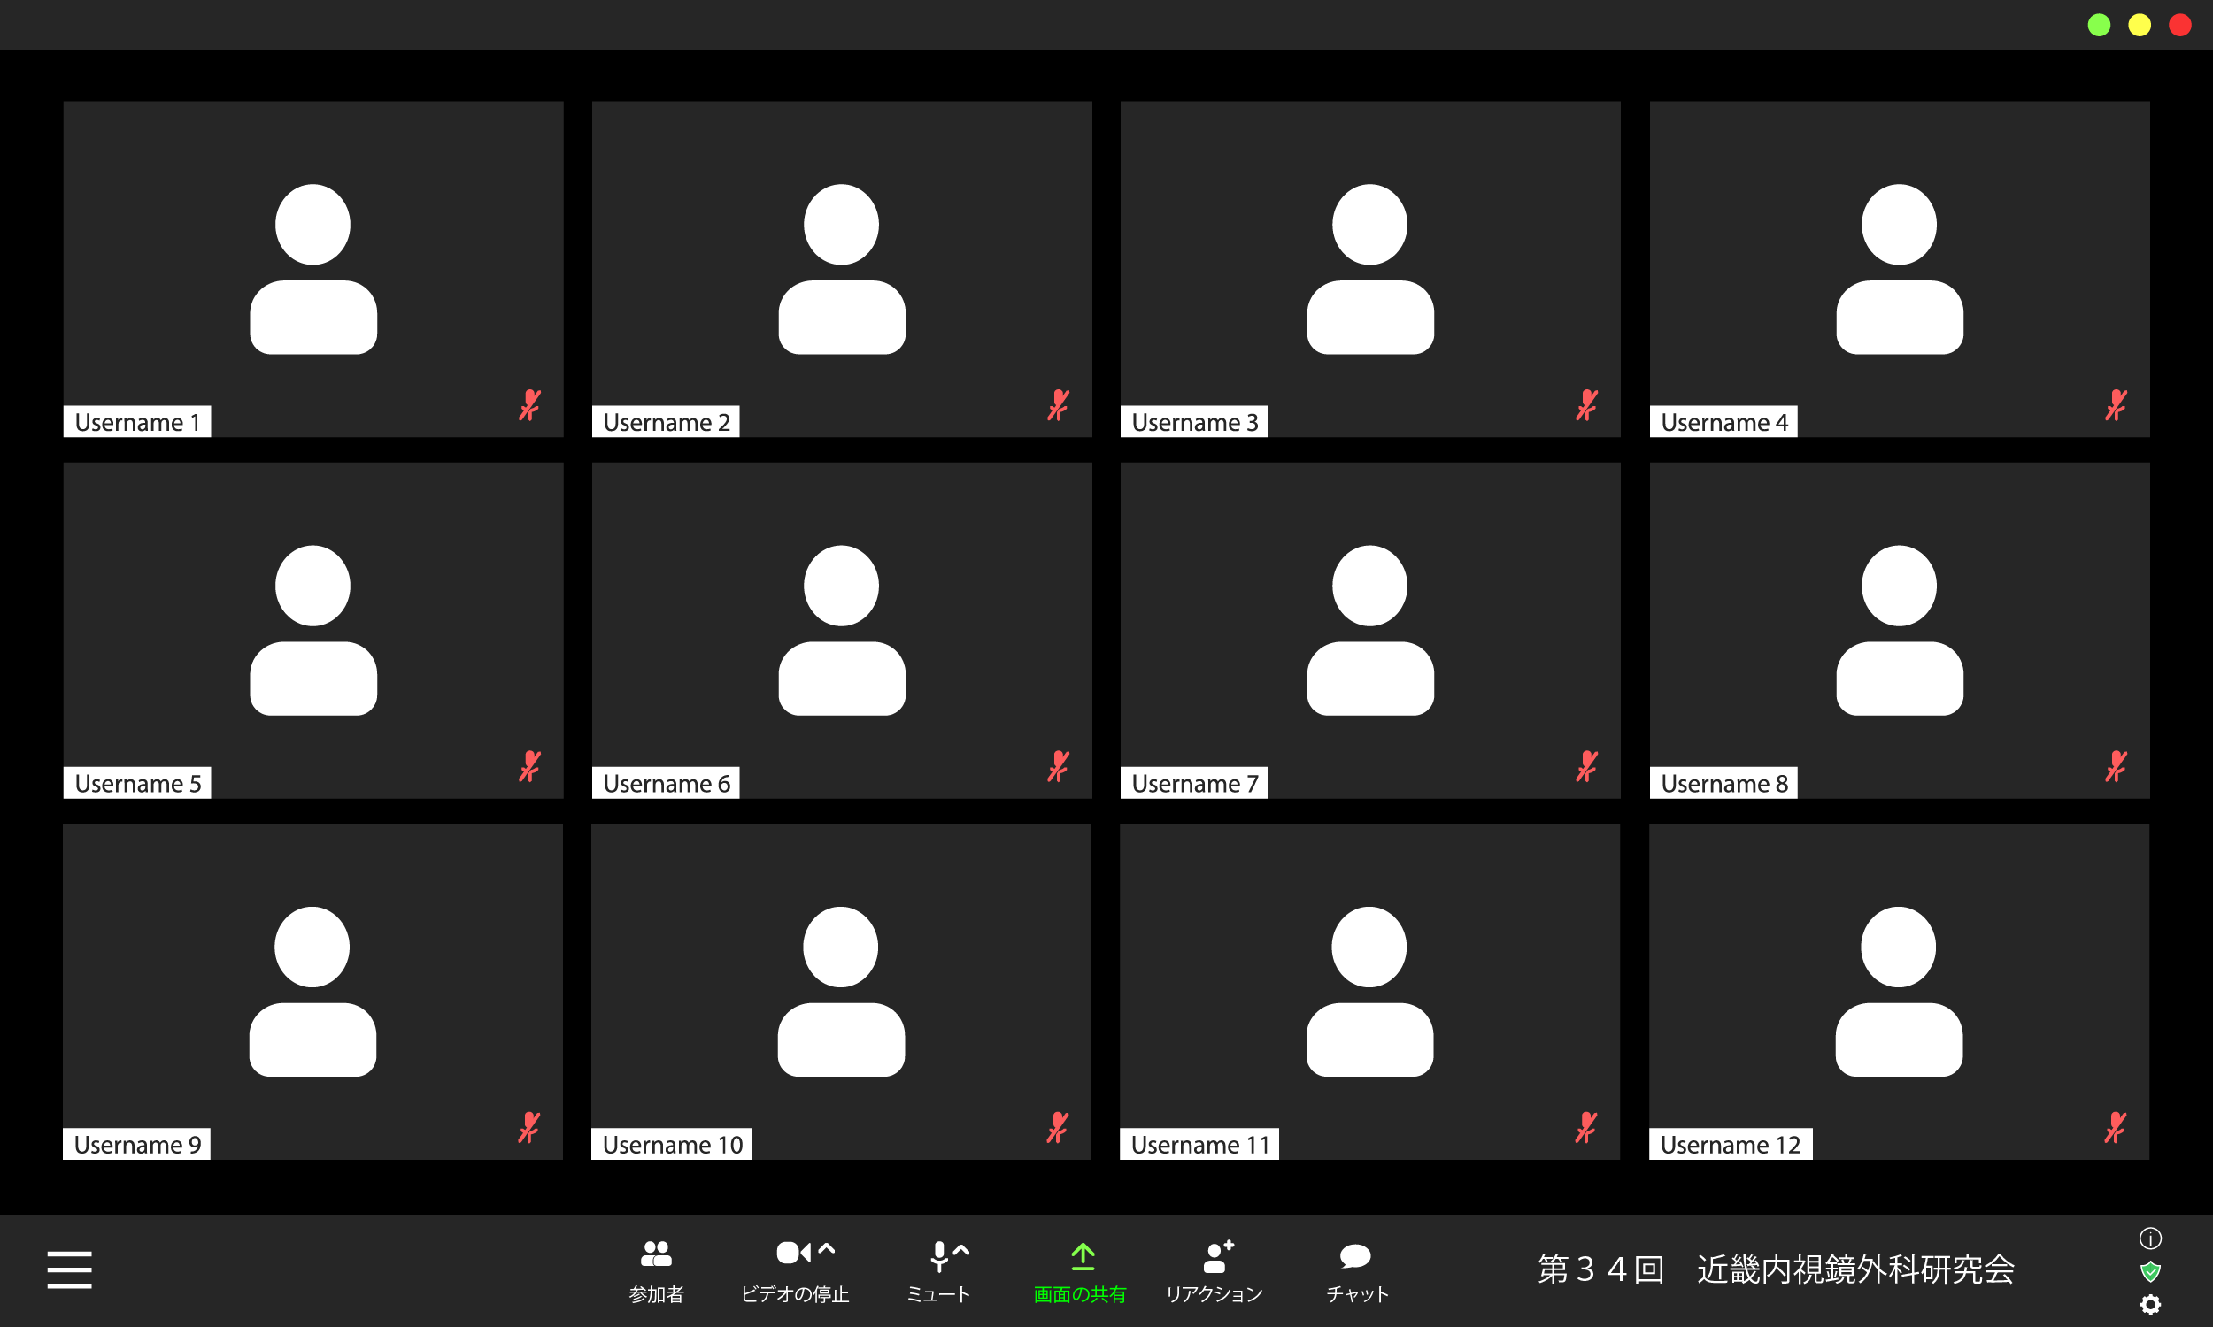Toggle muted mic on Username 12 tile
The width and height of the screenshot is (2213, 1327).
pos(2116,1128)
